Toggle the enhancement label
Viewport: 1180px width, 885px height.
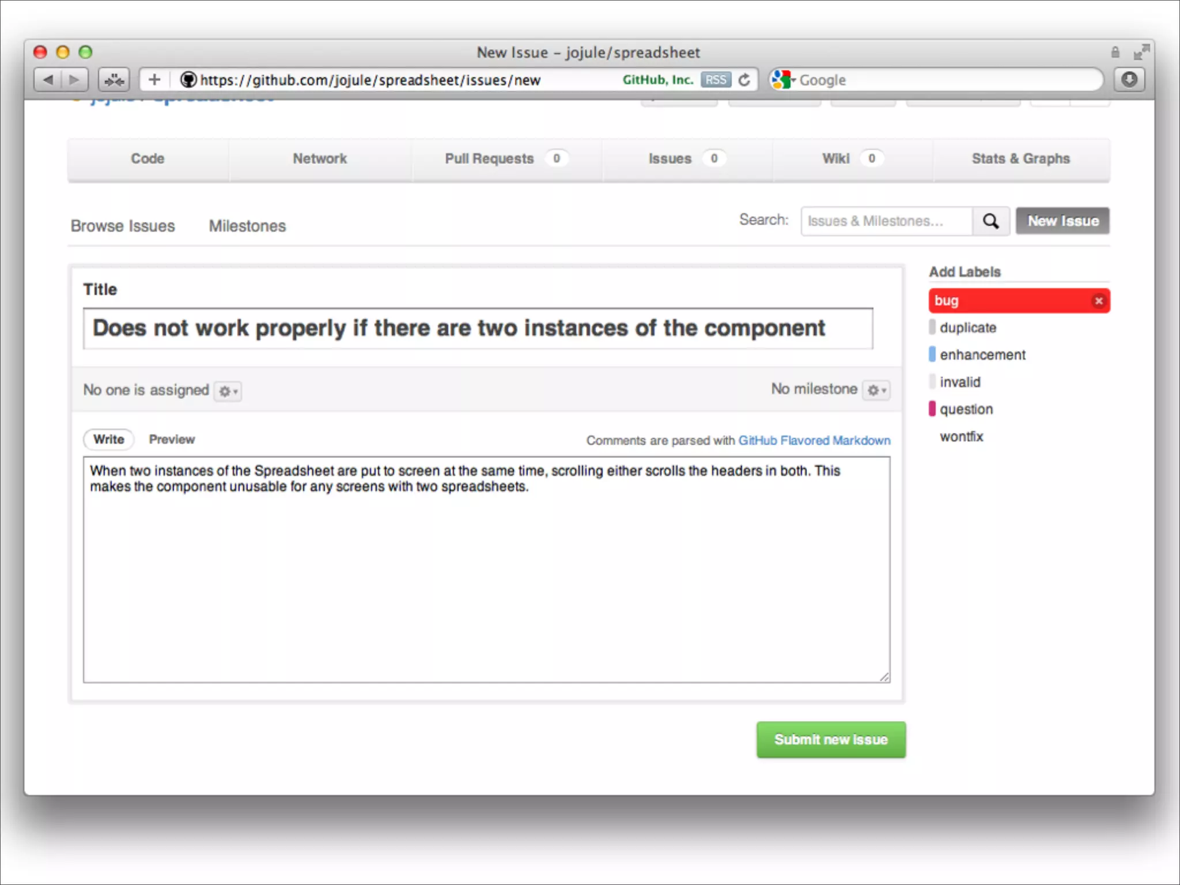(982, 355)
